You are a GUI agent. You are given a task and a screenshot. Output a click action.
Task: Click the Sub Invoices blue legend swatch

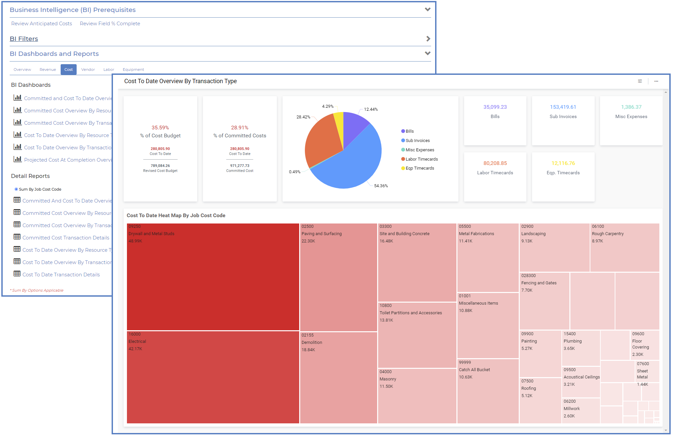click(403, 141)
